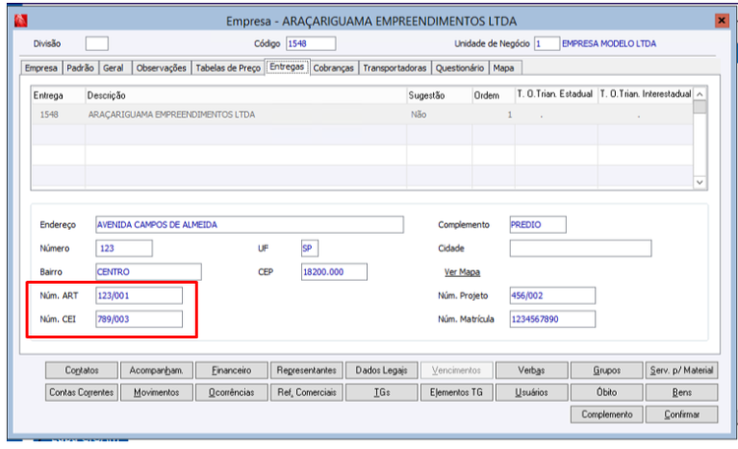Image resolution: width=738 pixels, height=449 pixels.
Task: Click the Usuários button
Action: pos(531,392)
